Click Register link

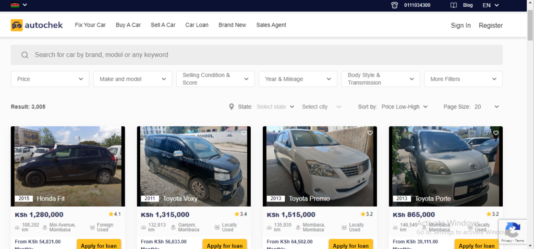click(x=491, y=25)
